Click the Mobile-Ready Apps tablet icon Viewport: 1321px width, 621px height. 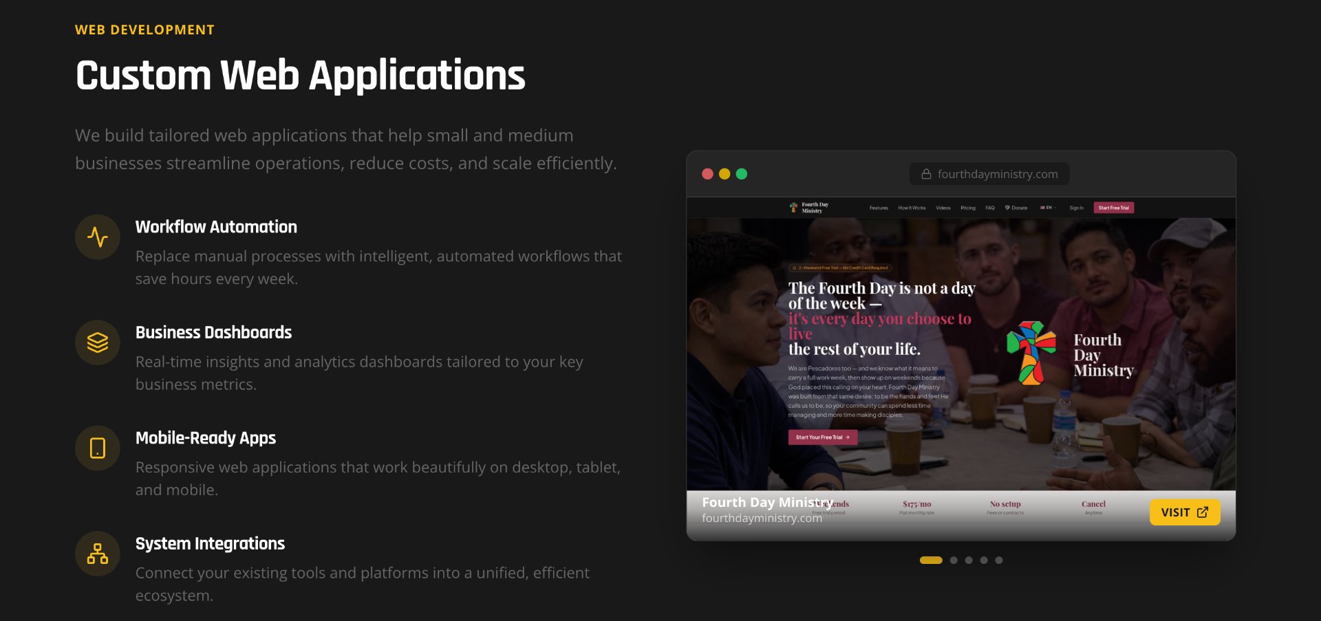(x=98, y=448)
